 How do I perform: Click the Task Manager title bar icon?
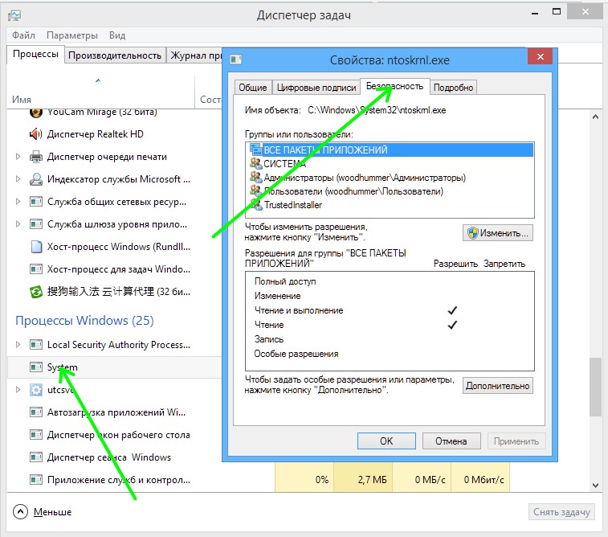(15, 15)
